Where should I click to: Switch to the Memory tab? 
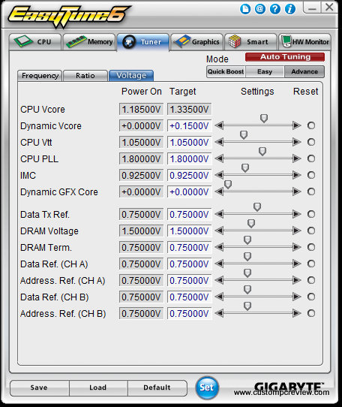tap(89, 42)
